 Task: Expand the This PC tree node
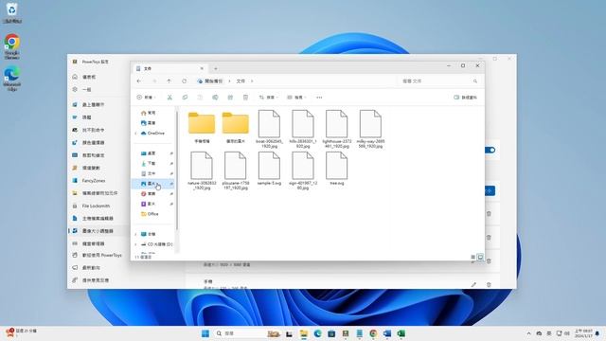click(135, 234)
